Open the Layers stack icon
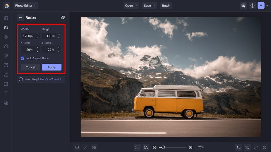Screen dimensions: 271x152 click(77, 147)
